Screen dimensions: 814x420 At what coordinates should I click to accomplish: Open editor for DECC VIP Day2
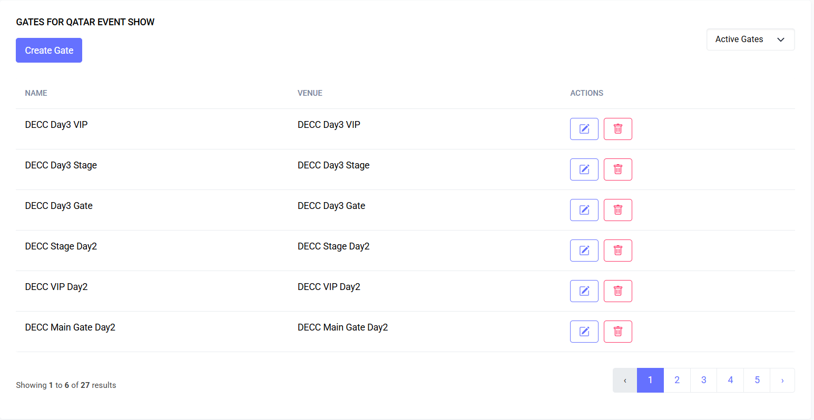coord(584,291)
